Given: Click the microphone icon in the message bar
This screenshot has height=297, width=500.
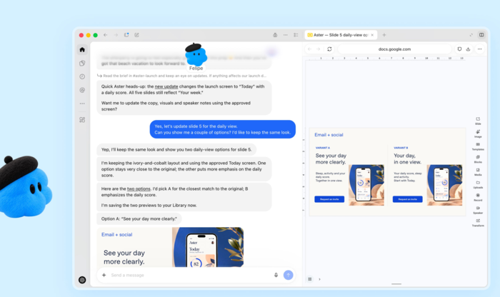Looking at the screenshot, I should [x=276, y=275].
